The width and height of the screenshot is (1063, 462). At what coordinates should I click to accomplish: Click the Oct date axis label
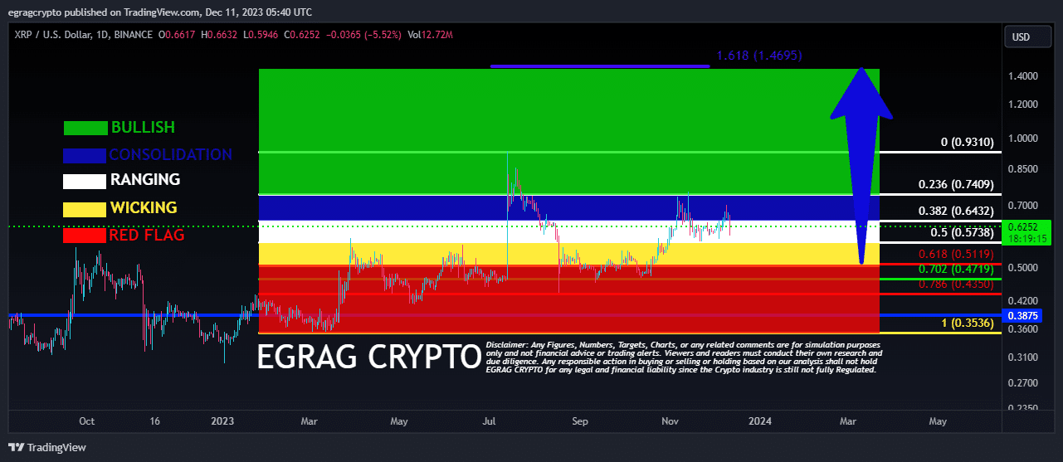pyautogui.click(x=86, y=421)
